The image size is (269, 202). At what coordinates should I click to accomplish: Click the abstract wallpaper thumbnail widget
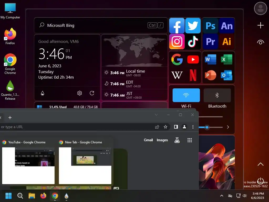point(217,163)
